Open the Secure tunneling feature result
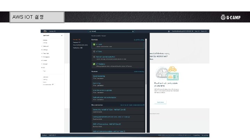Screen dimensions: 250x140 click(x=118, y=77)
